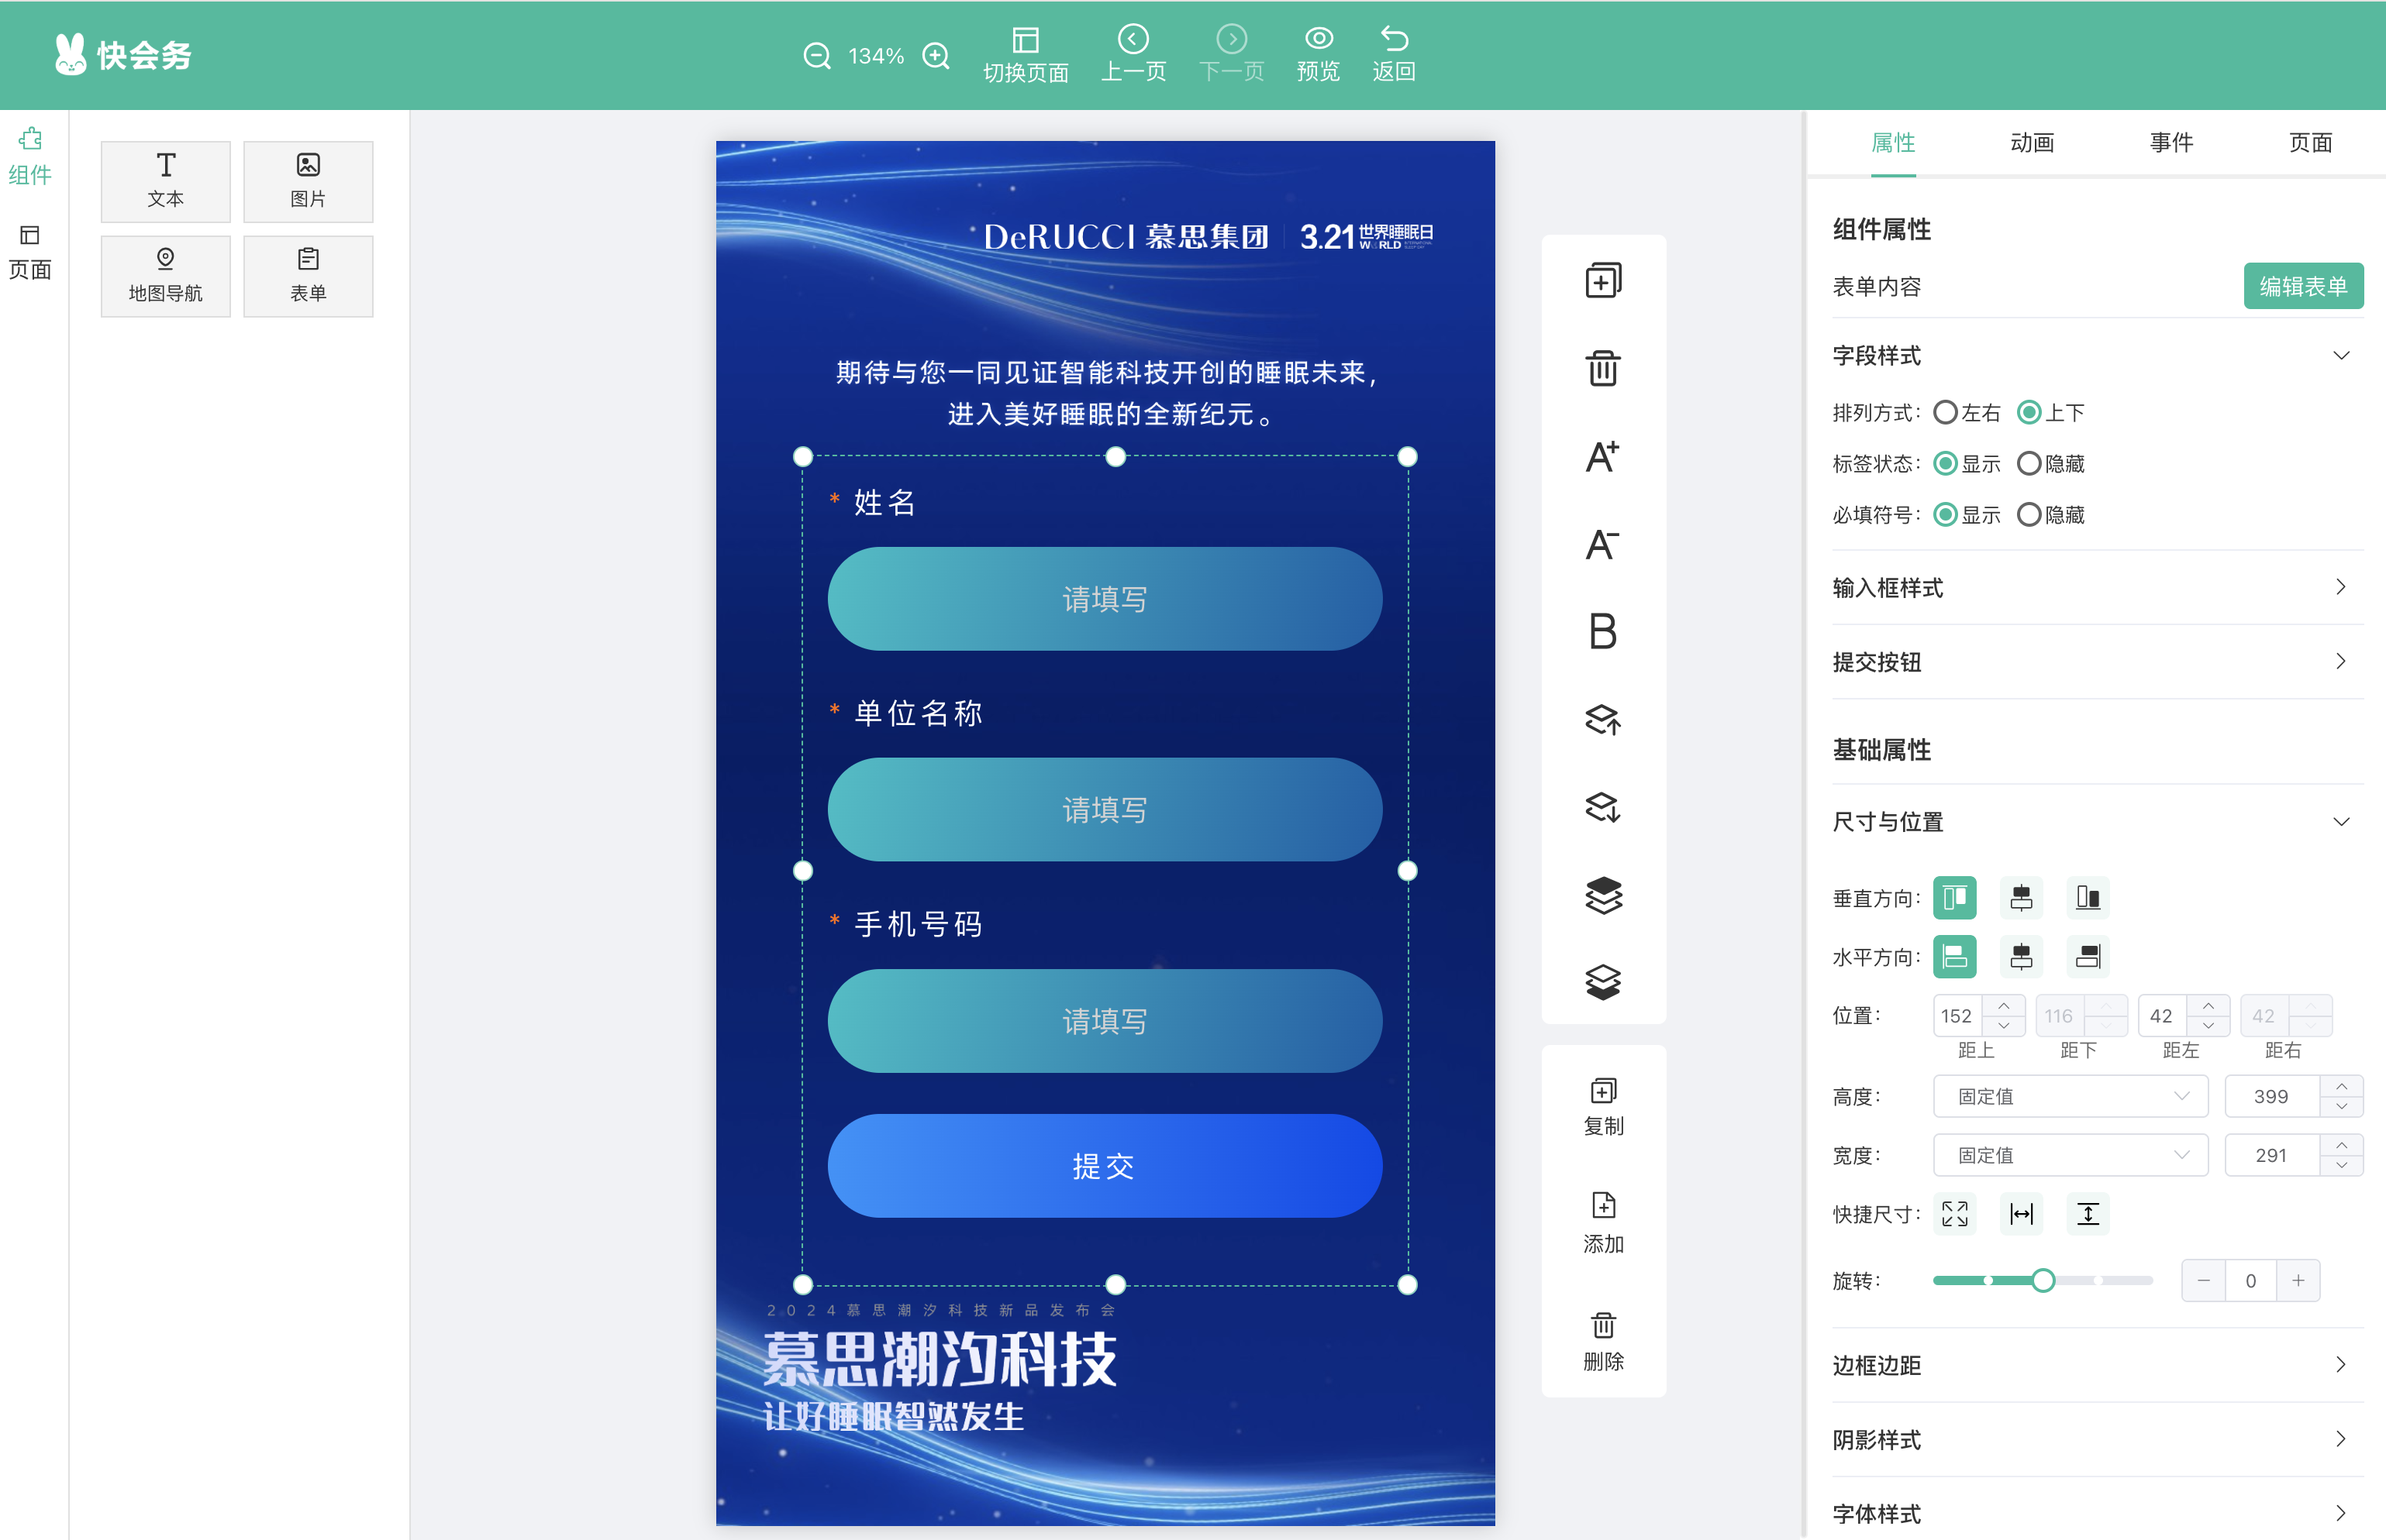
Task: Decrease font size with A- icon
Action: coord(1602,544)
